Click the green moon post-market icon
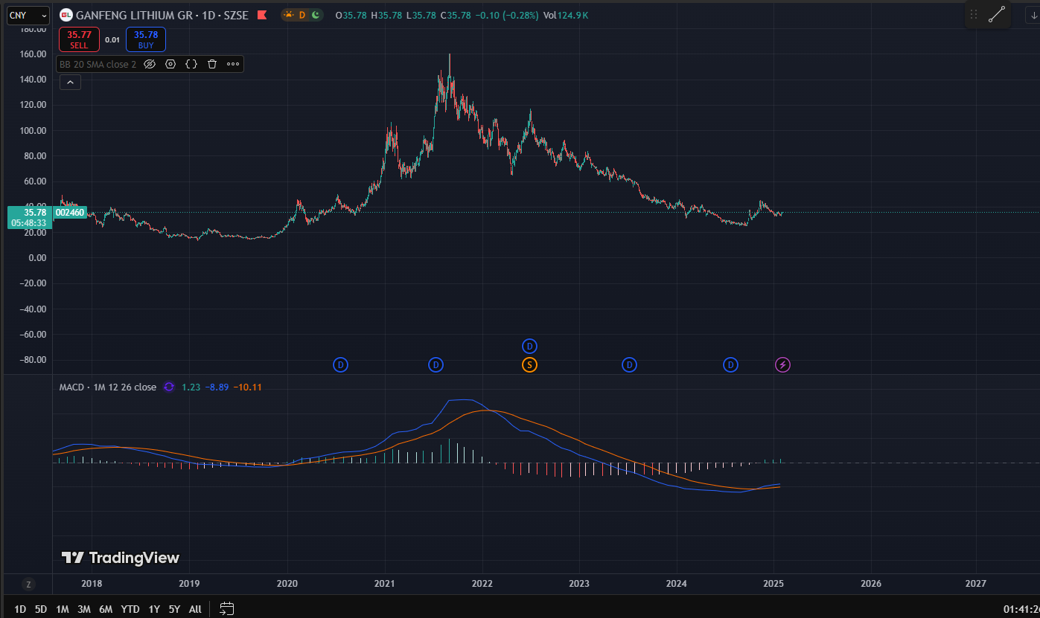 (x=316, y=15)
